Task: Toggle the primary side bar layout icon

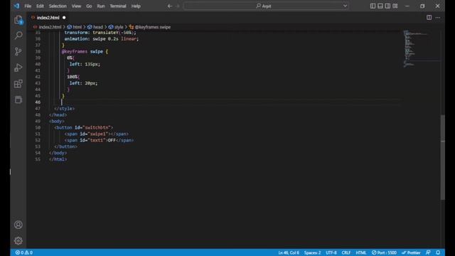Action: click(x=373, y=6)
